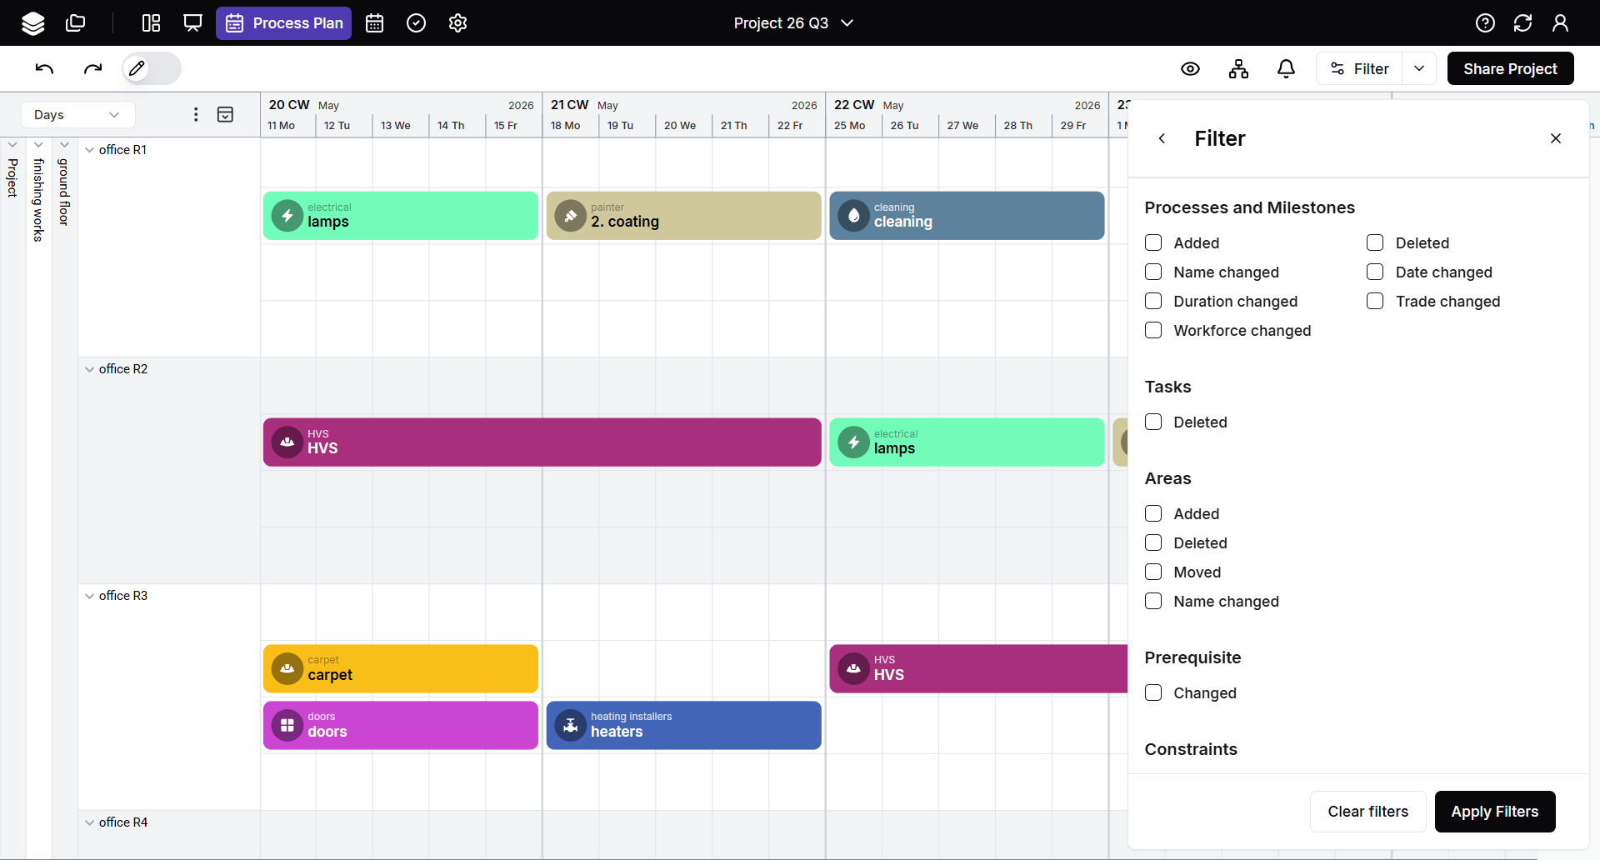Toggle the eye visibility icon
Screen dimensions: 1600x860
coord(1190,69)
